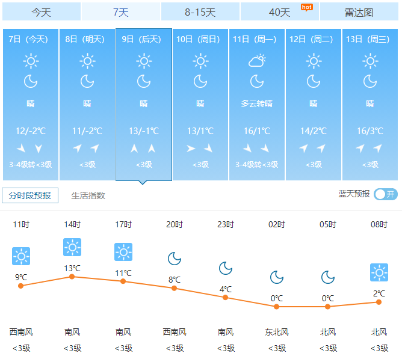This screenshot has height=362, width=402.
Task: Open the 8-15天 forecast tab
Action: (200, 12)
